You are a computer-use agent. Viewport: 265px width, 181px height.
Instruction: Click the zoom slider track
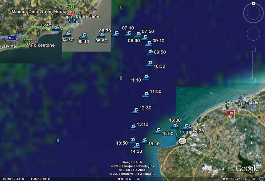coord(253,65)
